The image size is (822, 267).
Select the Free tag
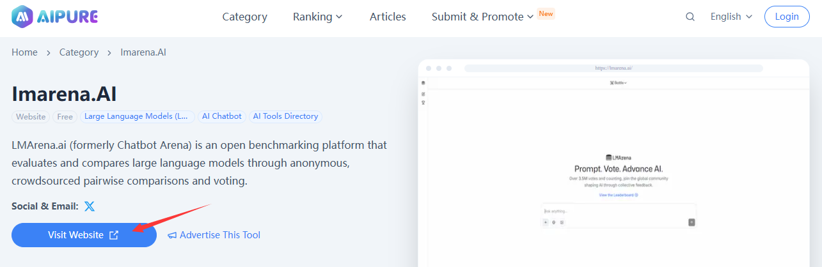tap(65, 117)
